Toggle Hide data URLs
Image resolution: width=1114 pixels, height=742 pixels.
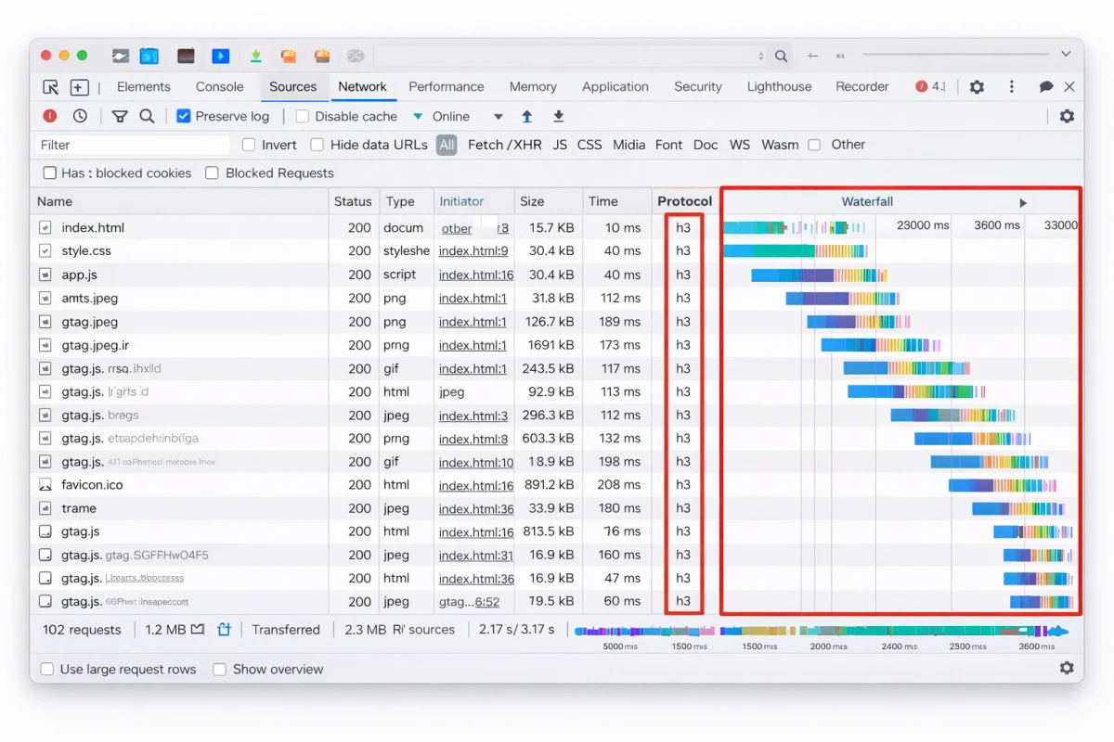coord(317,145)
